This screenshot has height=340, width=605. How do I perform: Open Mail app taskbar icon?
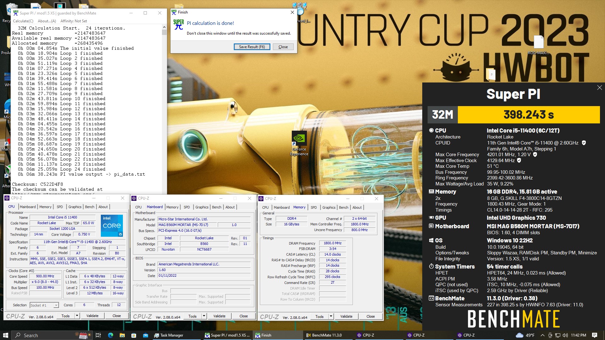tap(145, 335)
